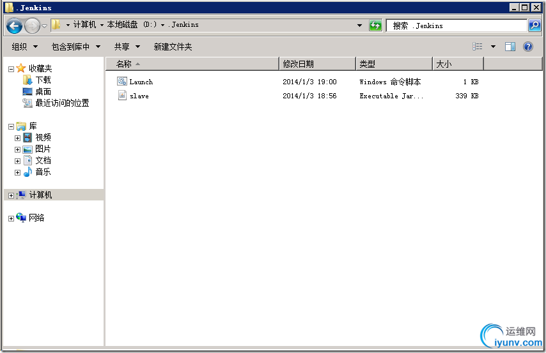
Task: Click the title bar folder icon
Action: click(x=10, y=7)
